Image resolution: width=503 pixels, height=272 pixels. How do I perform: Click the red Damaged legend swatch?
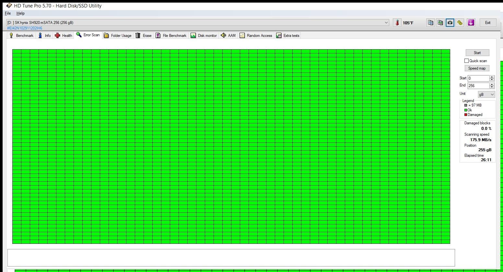tap(466, 115)
